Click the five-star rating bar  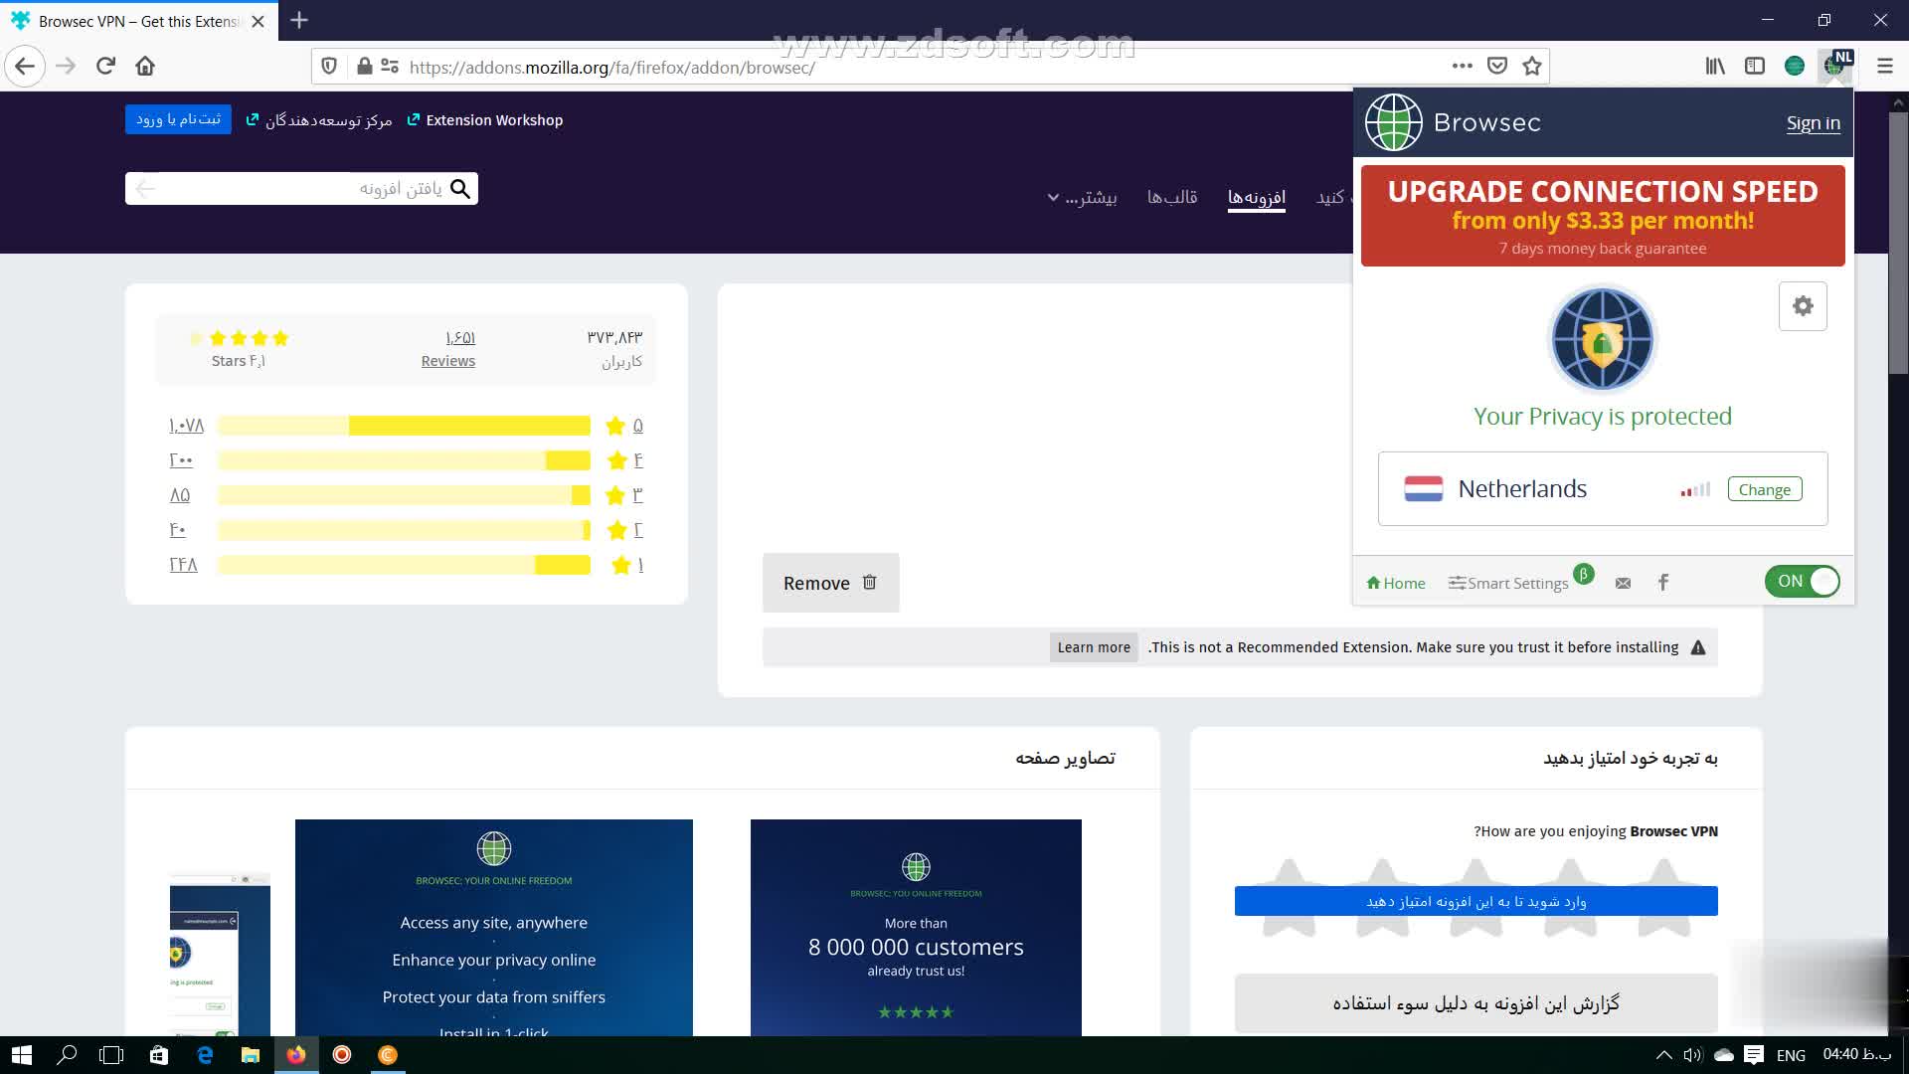[x=404, y=426]
